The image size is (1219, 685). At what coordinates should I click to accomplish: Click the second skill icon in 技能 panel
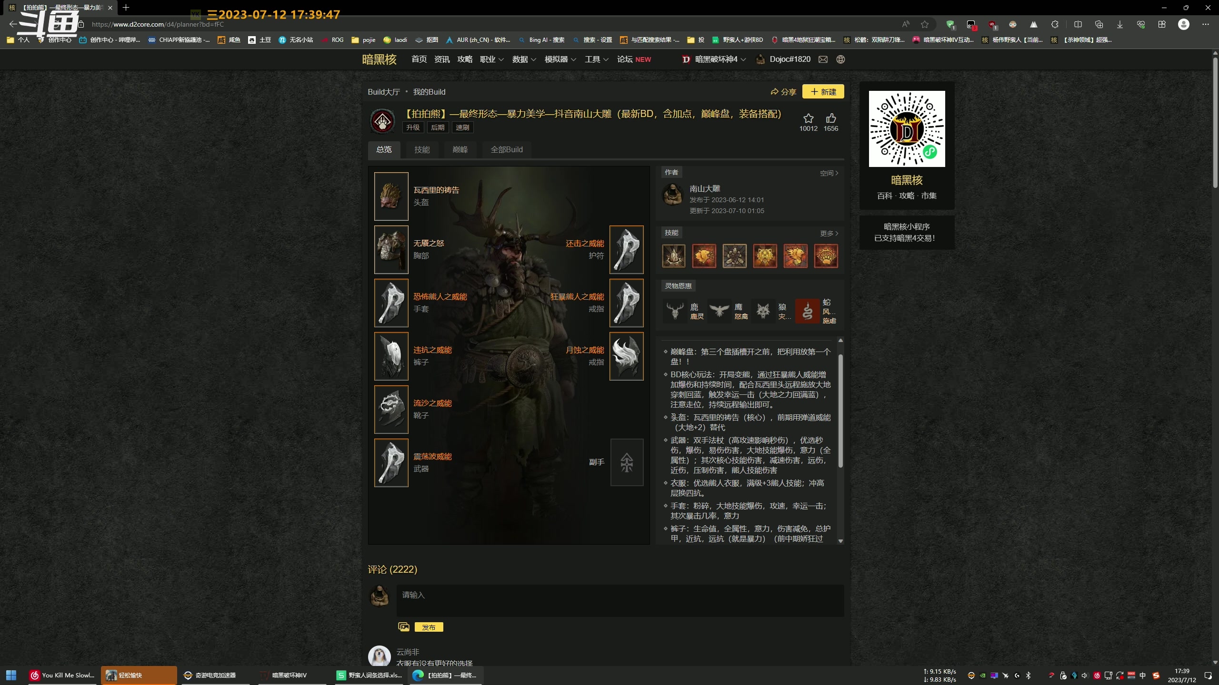coord(704,256)
